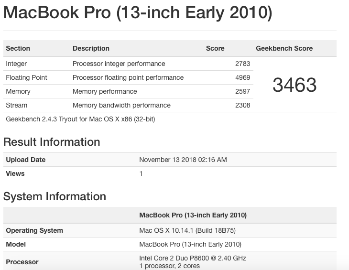The width and height of the screenshot is (349, 270).
Task: Click the Views row label
Action: pos(15,173)
